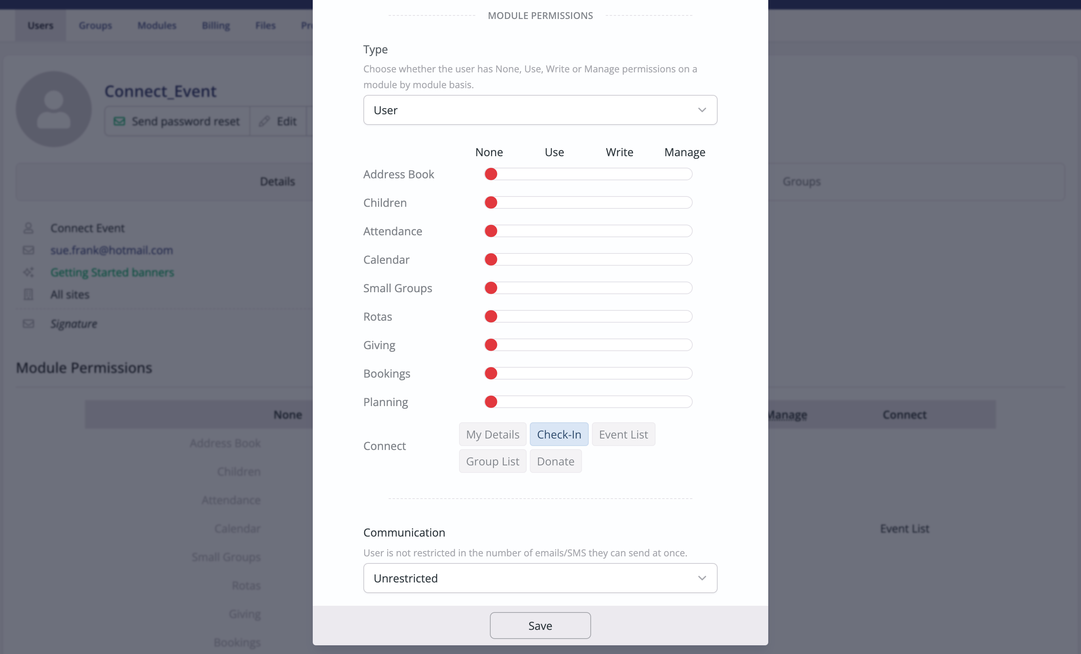Click the Calendar permission slider
The image size is (1081, 654).
(588, 260)
